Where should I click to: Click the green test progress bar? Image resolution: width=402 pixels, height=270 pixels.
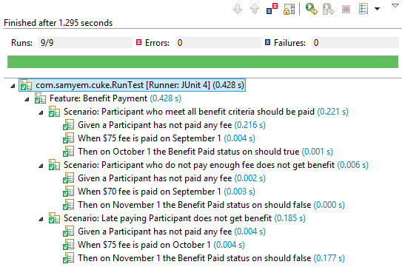tap(203, 61)
